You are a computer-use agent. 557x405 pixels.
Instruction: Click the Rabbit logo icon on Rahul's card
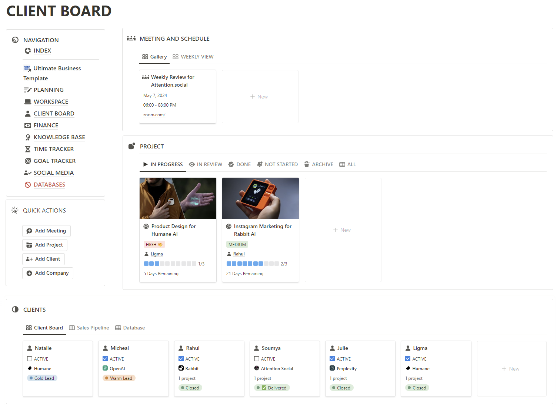pos(181,368)
